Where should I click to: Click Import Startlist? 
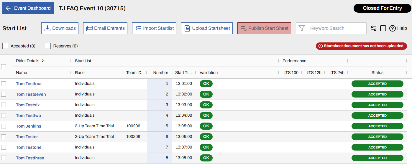154,28
